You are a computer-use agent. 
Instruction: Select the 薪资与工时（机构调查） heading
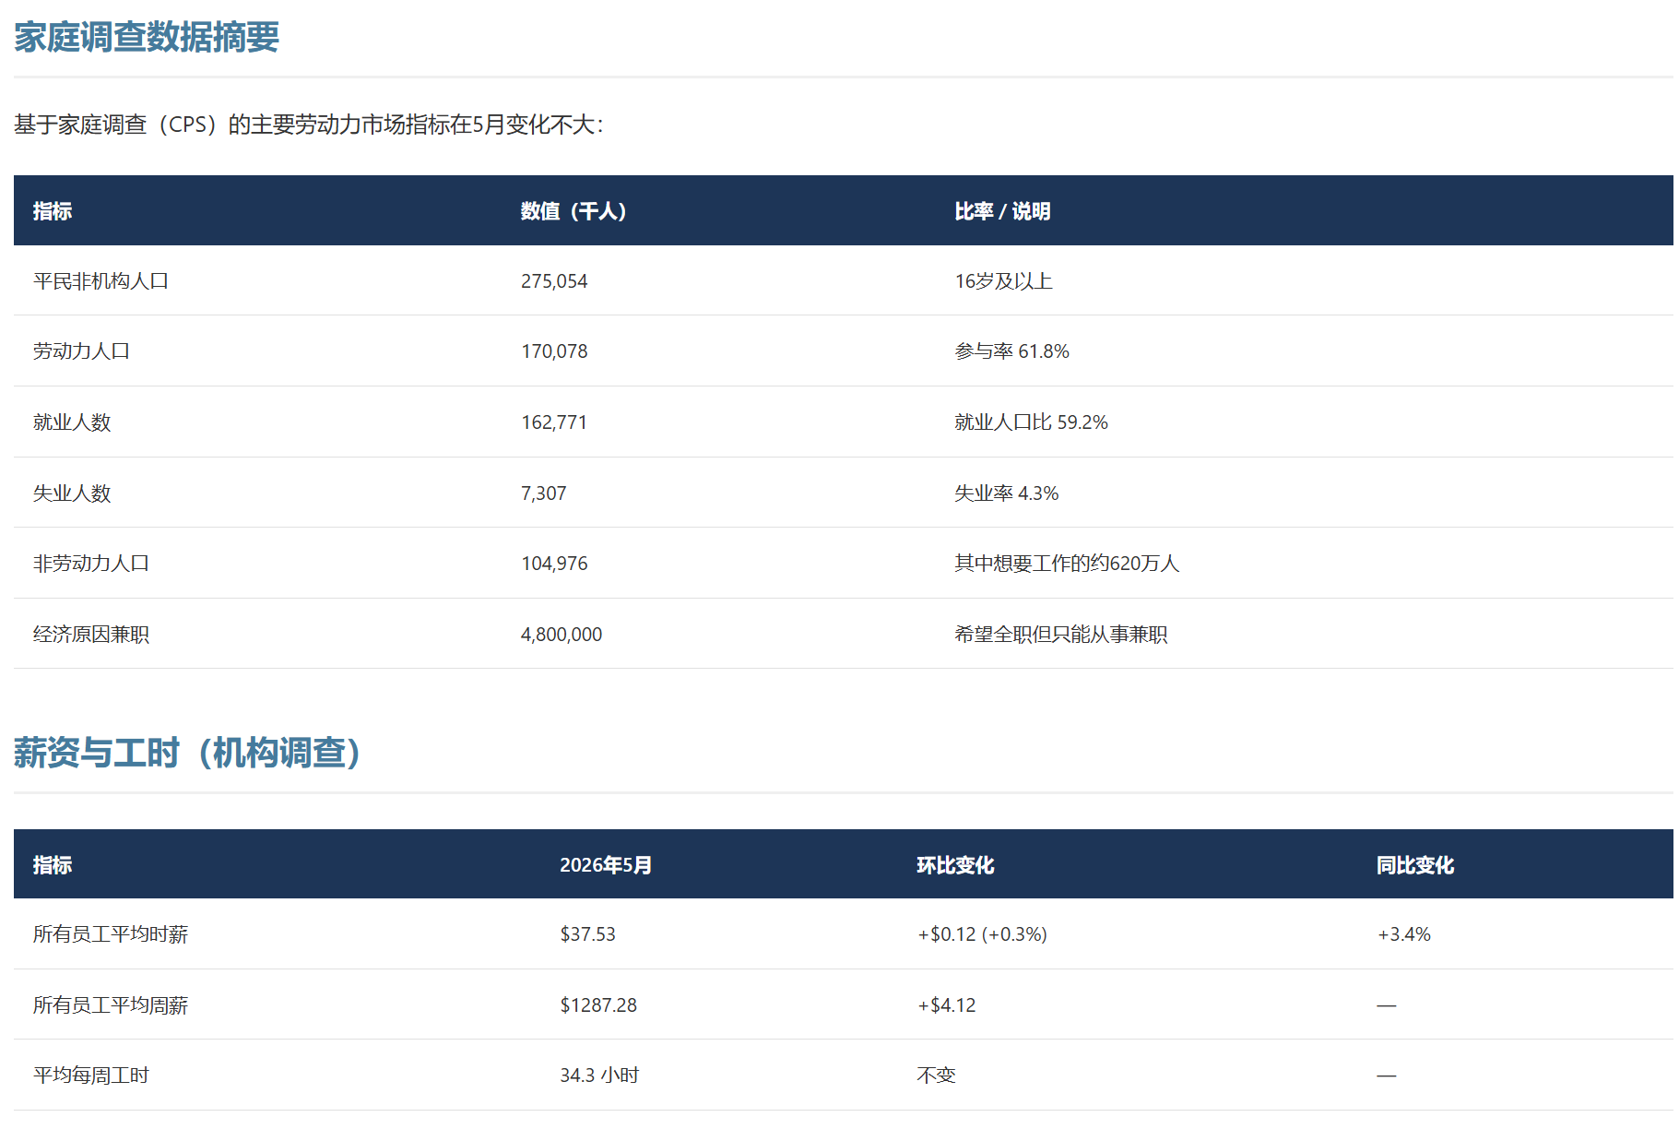188,753
